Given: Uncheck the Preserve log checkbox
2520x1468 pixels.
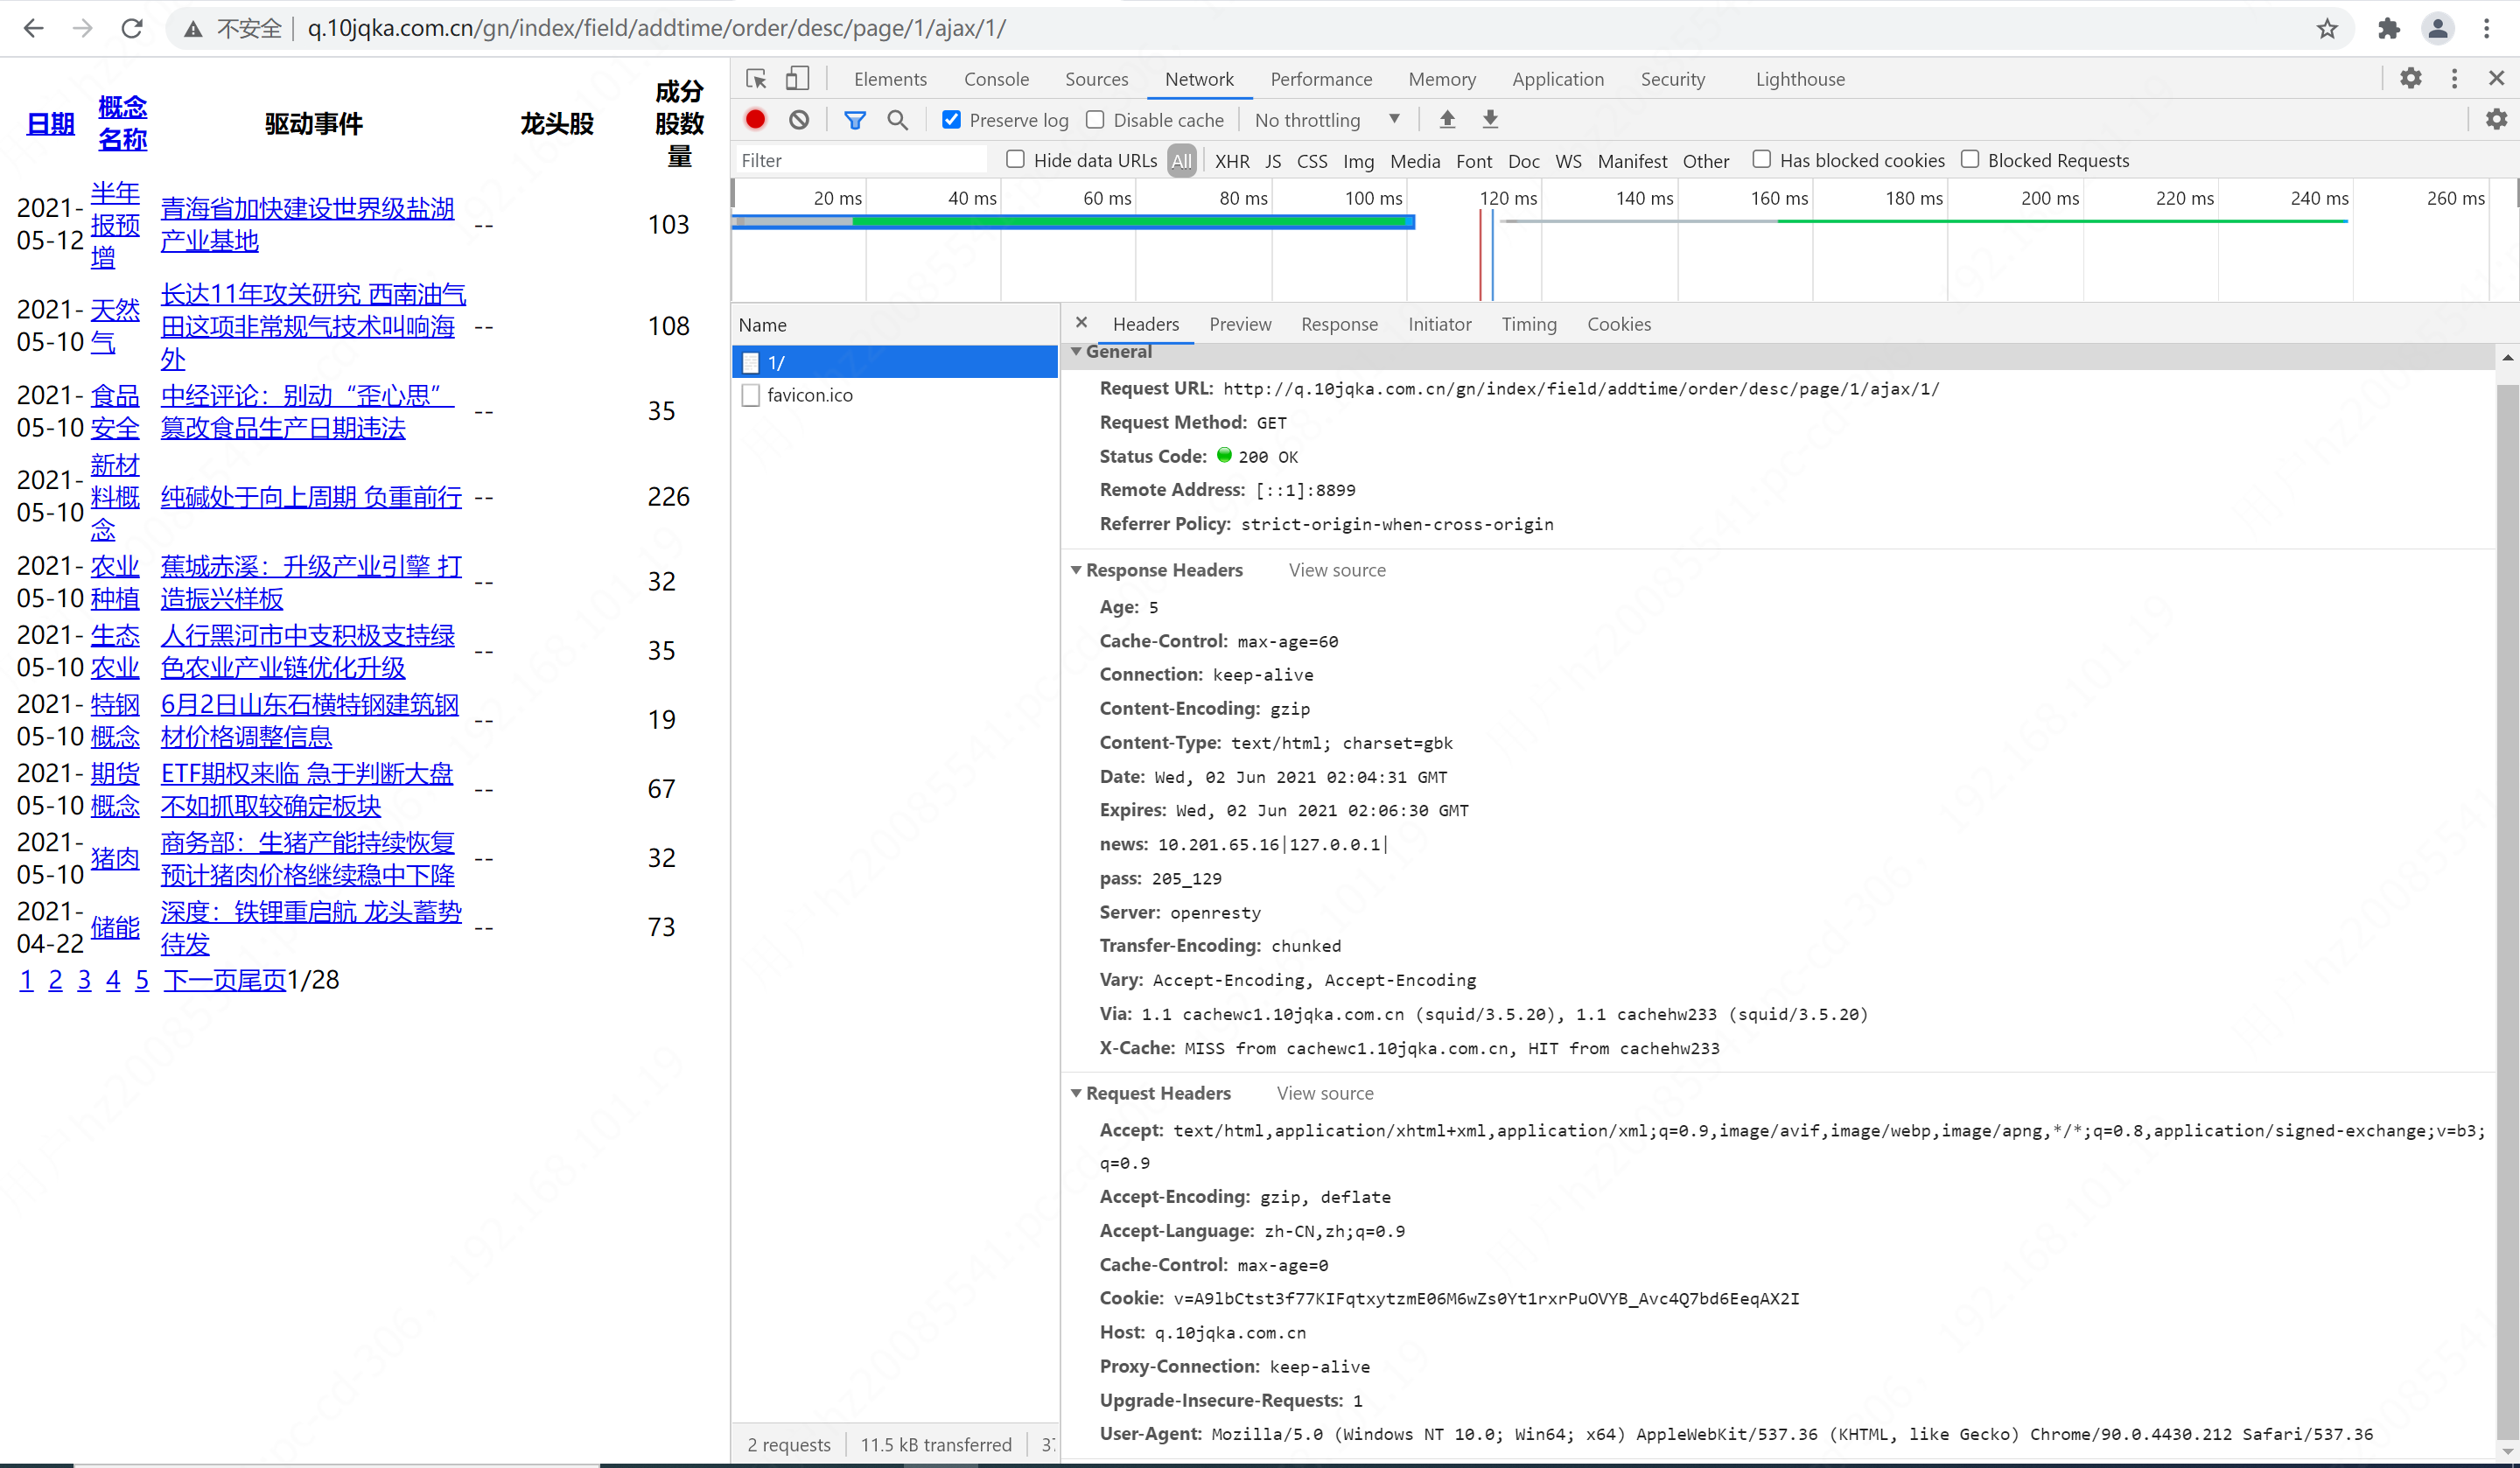Looking at the screenshot, I should click(x=951, y=120).
